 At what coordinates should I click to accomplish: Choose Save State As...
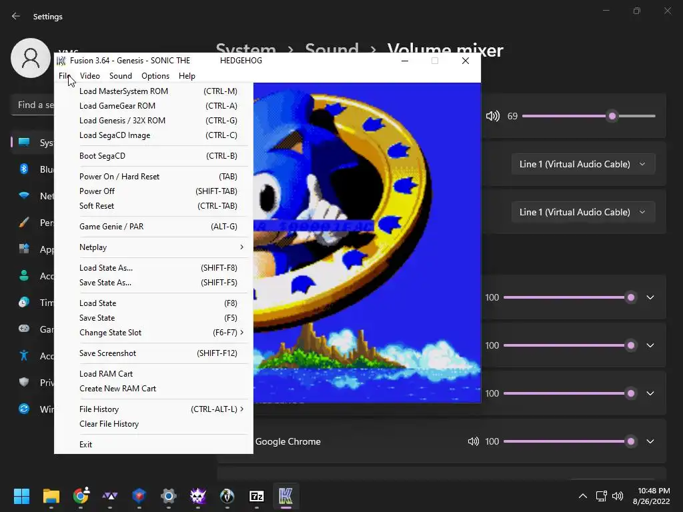pyautogui.click(x=154, y=283)
